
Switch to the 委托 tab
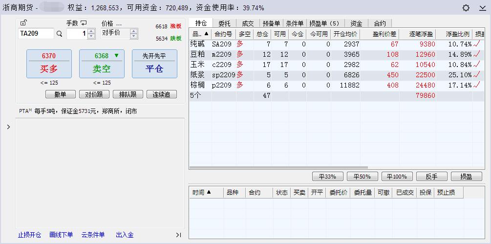coord(225,23)
